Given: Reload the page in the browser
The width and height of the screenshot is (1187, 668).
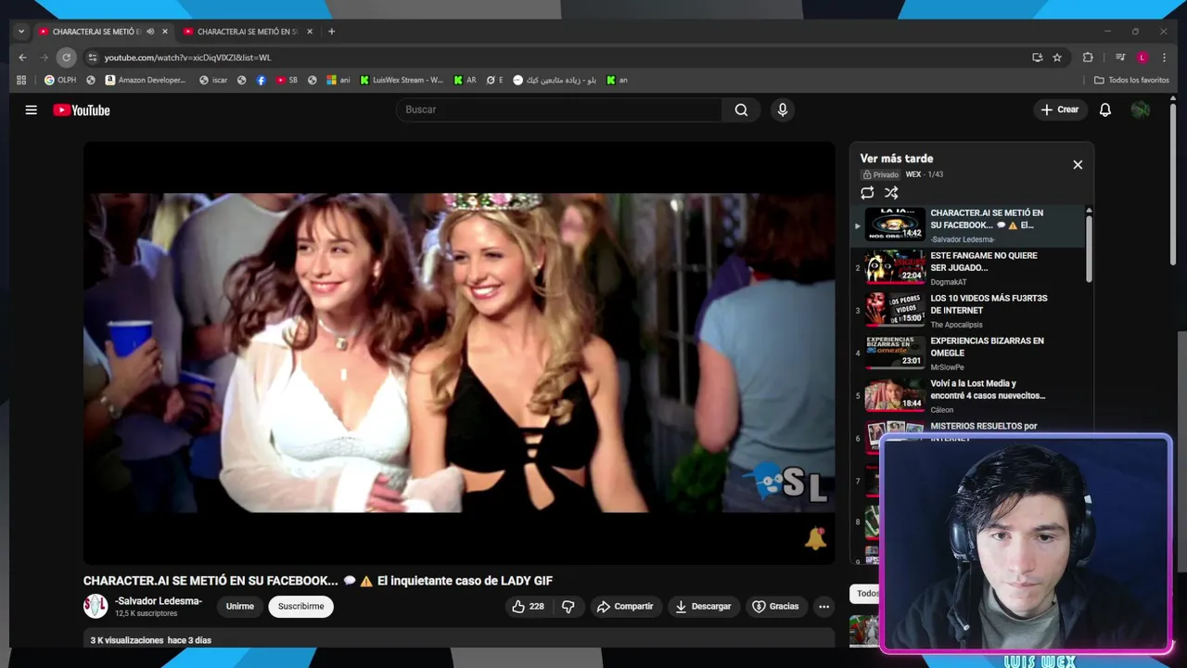Looking at the screenshot, I should pyautogui.click(x=66, y=58).
